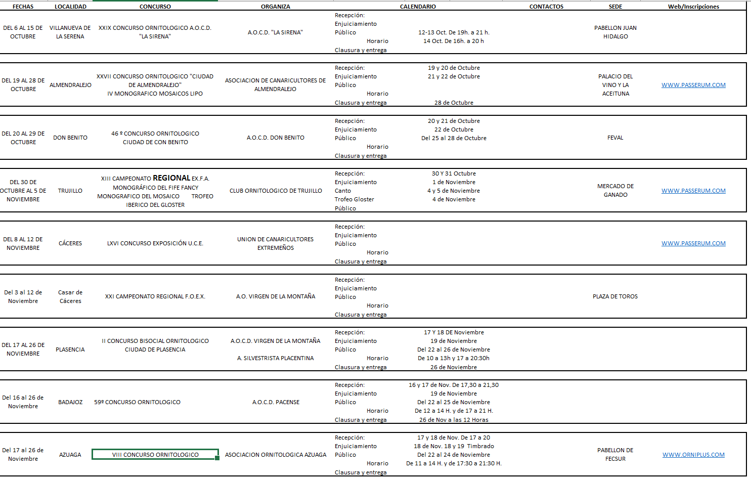Click the Web/Inscripciones header cell
751x480 pixels.
coord(693,7)
